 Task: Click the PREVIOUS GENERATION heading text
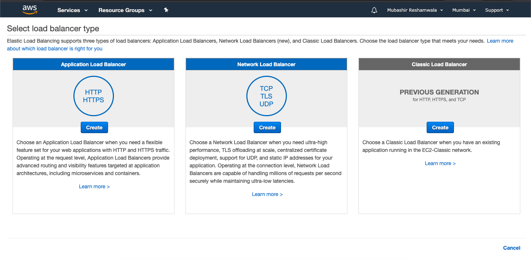tap(440, 92)
